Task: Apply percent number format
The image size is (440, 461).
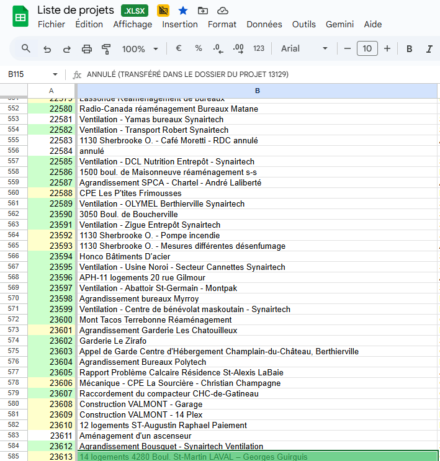Action: pyautogui.click(x=199, y=48)
